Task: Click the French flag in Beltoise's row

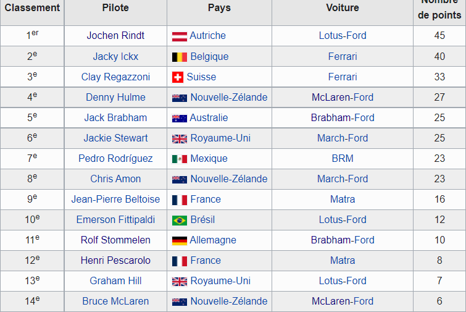Action: (180, 200)
